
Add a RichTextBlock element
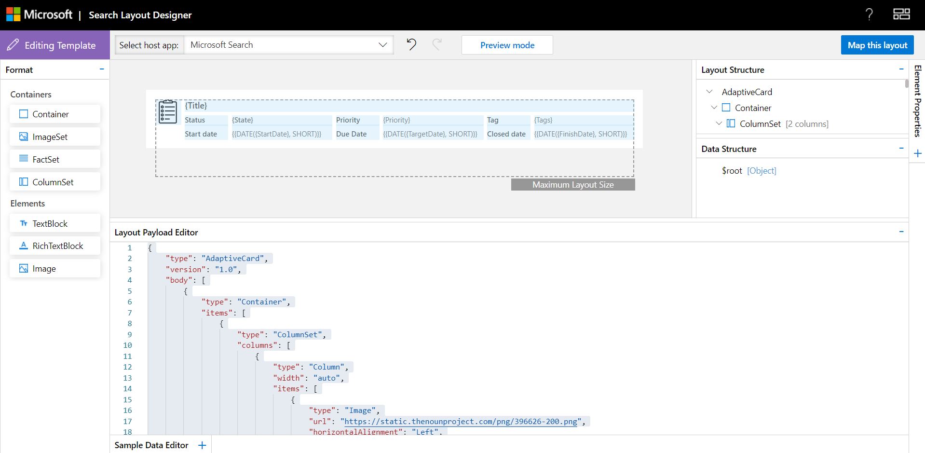(x=54, y=246)
